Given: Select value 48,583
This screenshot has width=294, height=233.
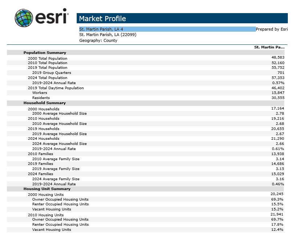Looking at the screenshot, I should pyautogui.click(x=278, y=57).
